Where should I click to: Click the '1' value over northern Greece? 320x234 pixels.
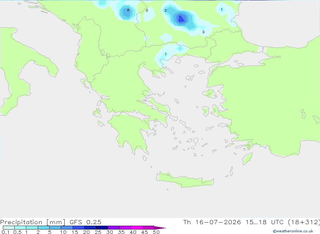point(166,54)
